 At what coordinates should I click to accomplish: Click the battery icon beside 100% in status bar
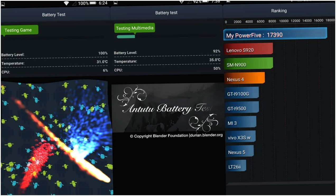pos(93,3)
